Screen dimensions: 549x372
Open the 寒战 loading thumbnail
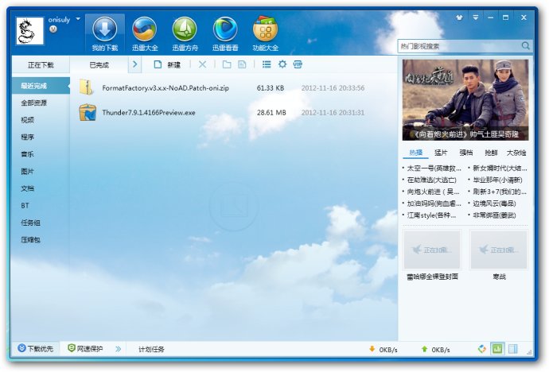coord(499,250)
